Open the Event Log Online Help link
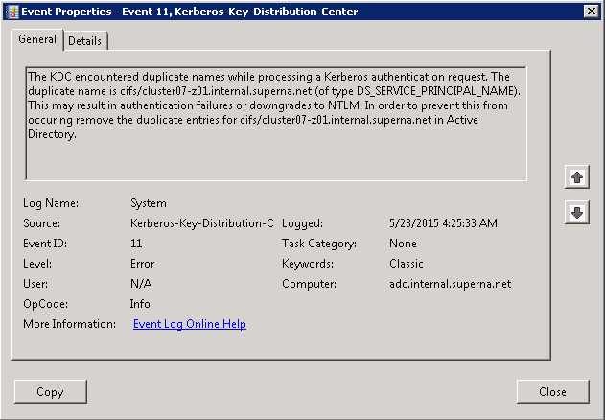This screenshot has height=420, width=605. coord(190,324)
